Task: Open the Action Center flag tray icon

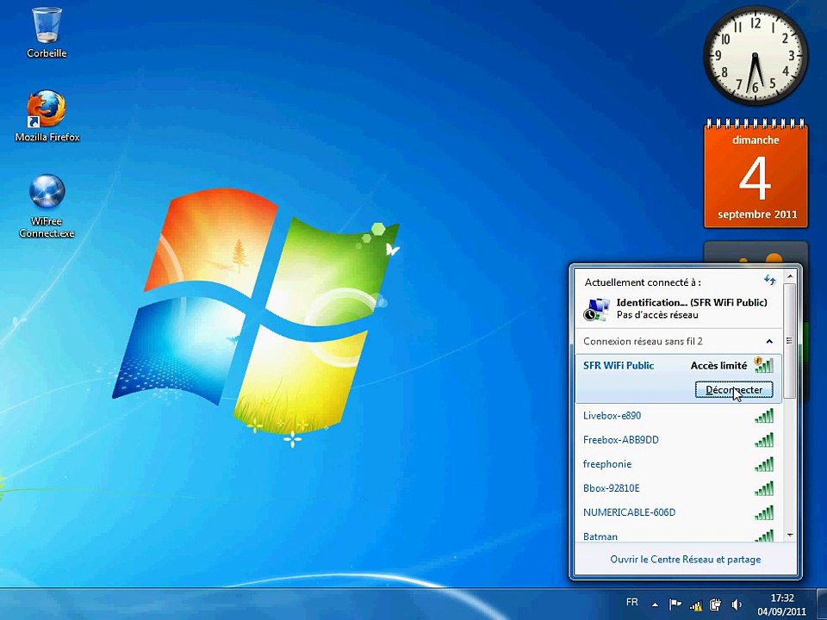Action: click(675, 604)
